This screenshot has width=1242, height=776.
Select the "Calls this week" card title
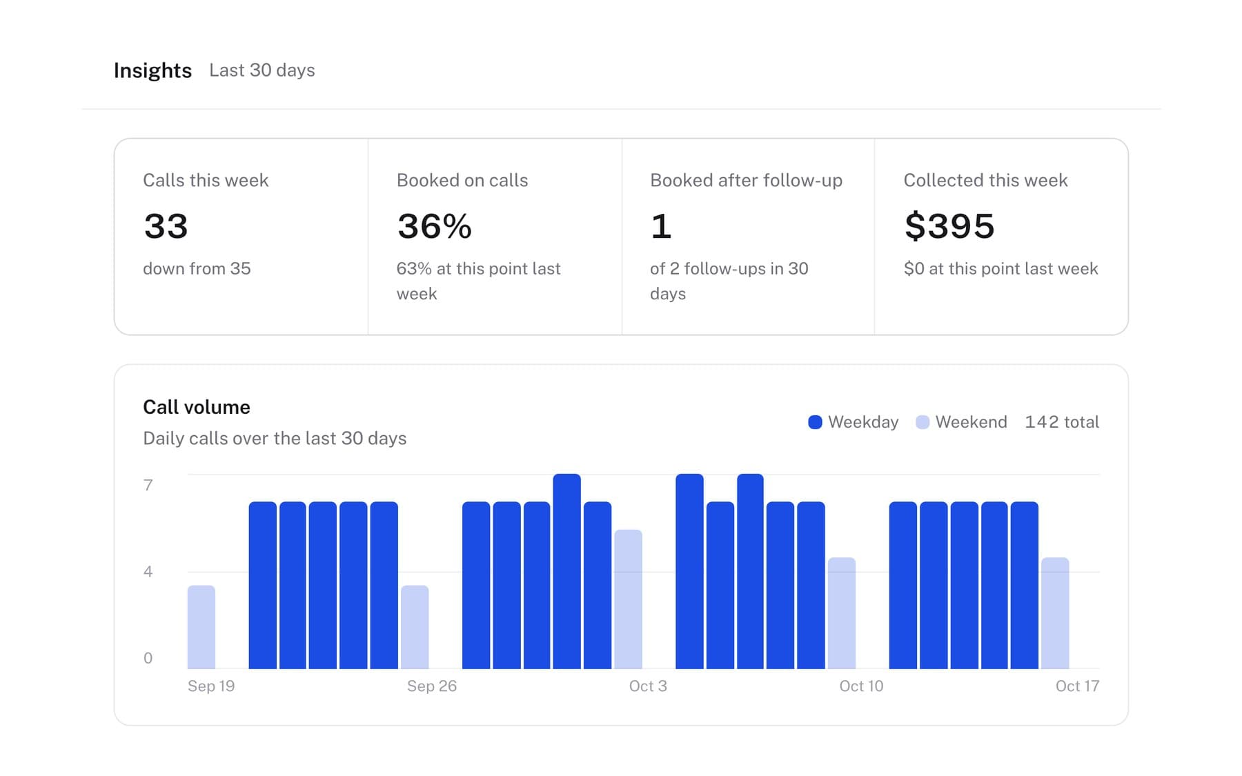(x=206, y=180)
